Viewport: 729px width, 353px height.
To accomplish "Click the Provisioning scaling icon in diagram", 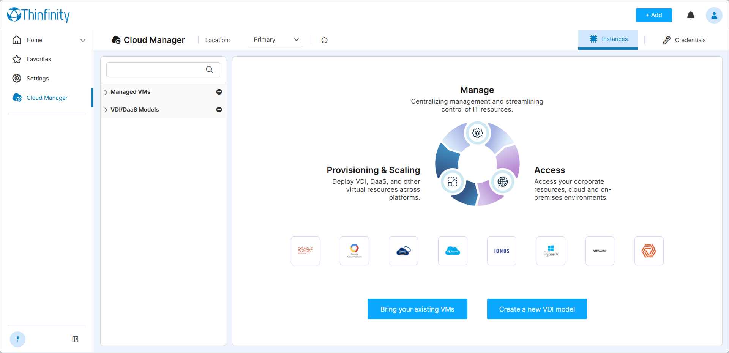I will pyautogui.click(x=452, y=182).
